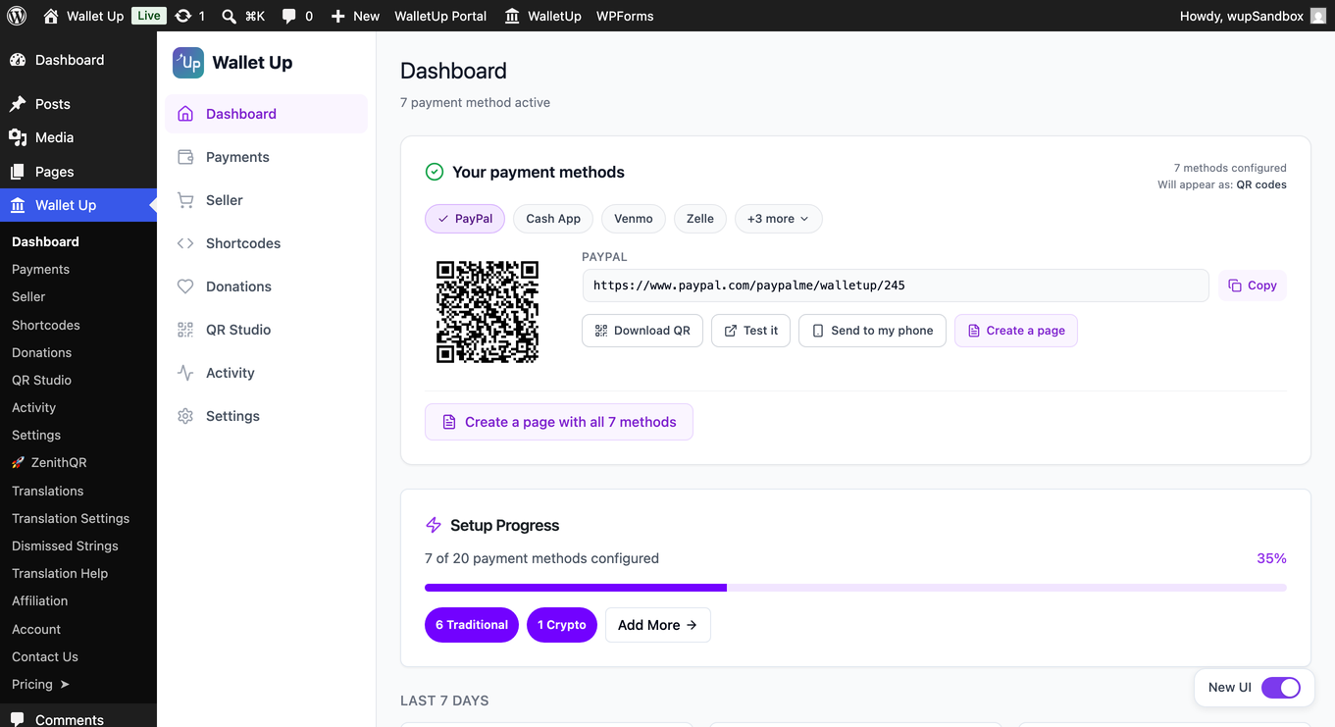Select the Zelle method chip
This screenshot has width=1335, height=727.
point(700,219)
